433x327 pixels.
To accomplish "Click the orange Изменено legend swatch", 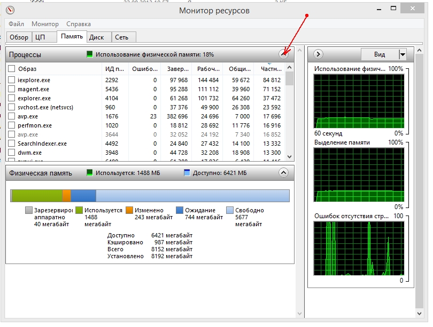I will [x=129, y=210].
